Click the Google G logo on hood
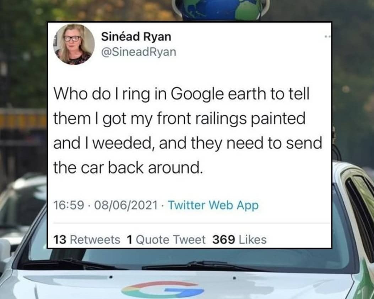 coord(162,289)
